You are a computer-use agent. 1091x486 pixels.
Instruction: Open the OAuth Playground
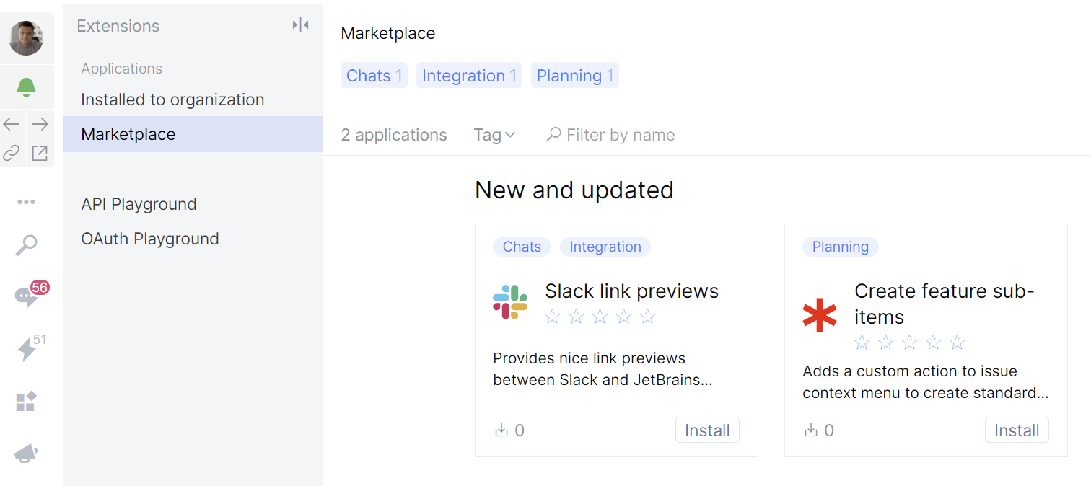149,238
